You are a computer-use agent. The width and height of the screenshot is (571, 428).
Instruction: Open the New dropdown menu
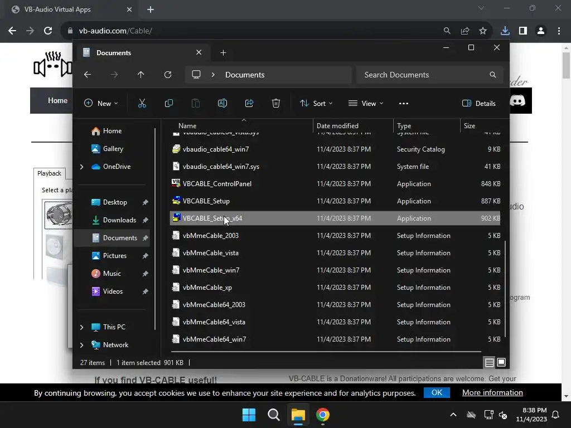click(101, 103)
